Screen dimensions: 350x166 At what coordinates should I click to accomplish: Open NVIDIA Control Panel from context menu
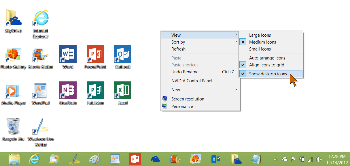[200, 81]
